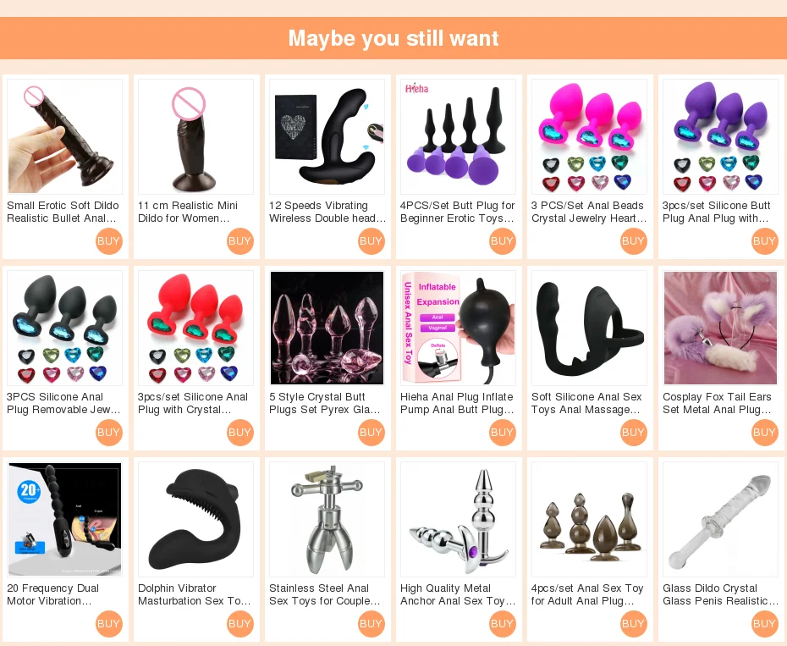Open the pink heart jewel 3 PCS set image
Viewport: 787px width, 646px height.
[589, 136]
